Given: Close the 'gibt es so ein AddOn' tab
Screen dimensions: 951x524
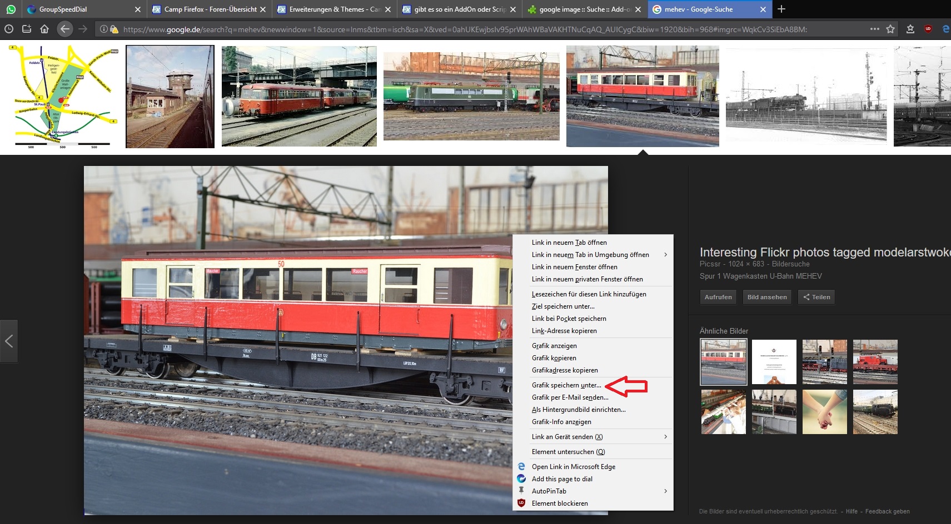Looking at the screenshot, I should tap(513, 9).
